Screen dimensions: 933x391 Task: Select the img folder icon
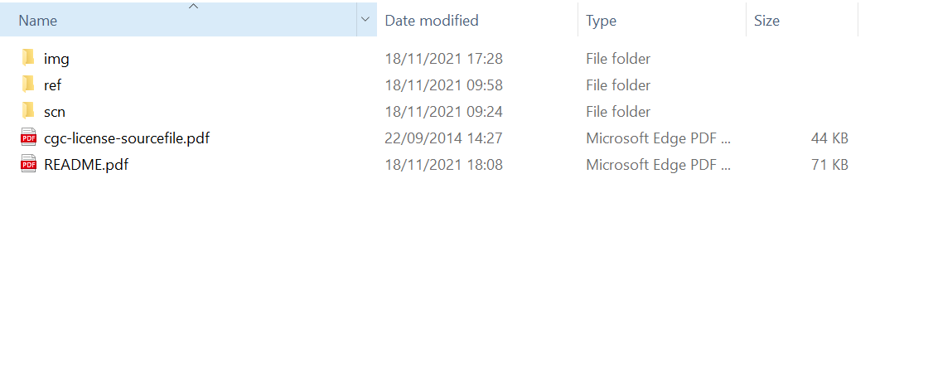pos(28,58)
